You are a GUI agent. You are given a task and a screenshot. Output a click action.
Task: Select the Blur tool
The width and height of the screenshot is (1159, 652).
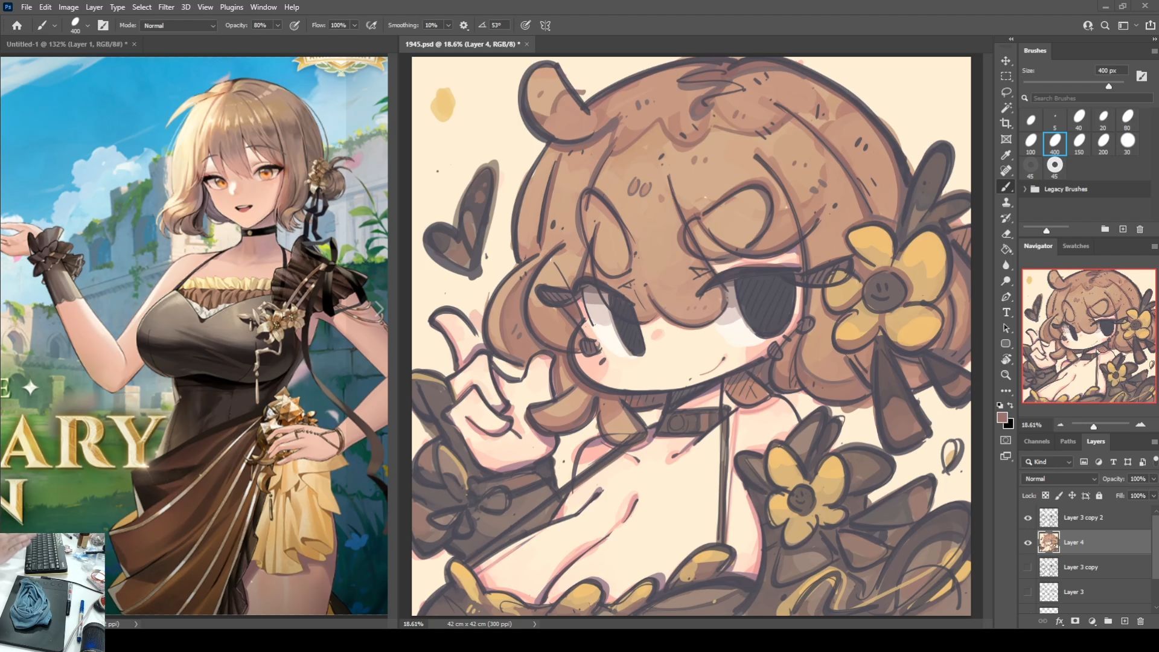pyautogui.click(x=1006, y=266)
